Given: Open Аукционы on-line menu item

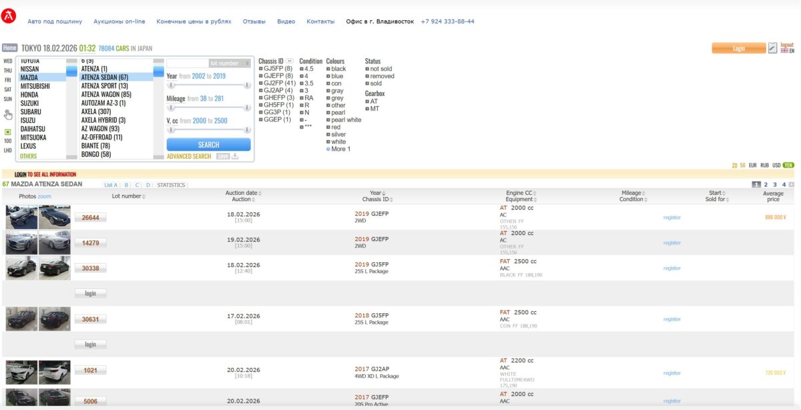Looking at the screenshot, I should pos(119,21).
